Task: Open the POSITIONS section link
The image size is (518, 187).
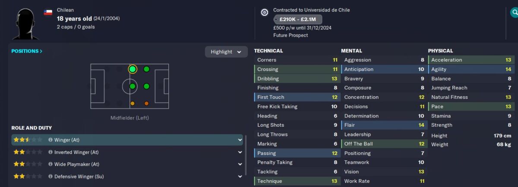Action: tap(27, 51)
